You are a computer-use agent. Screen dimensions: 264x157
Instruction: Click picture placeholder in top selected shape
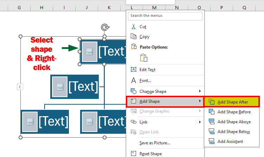pos(89,51)
